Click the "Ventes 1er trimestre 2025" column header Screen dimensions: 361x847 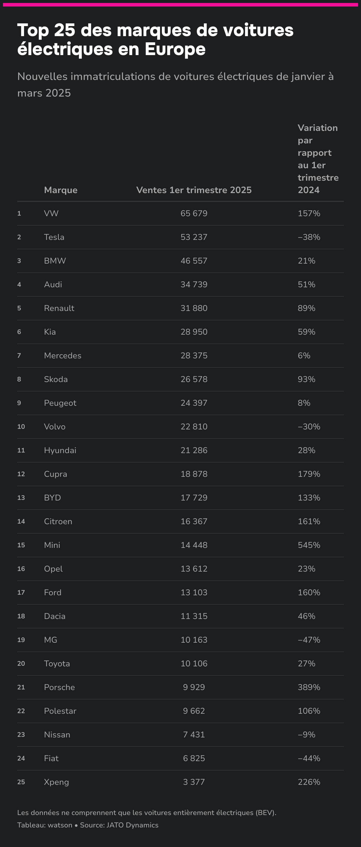(194, 190)
